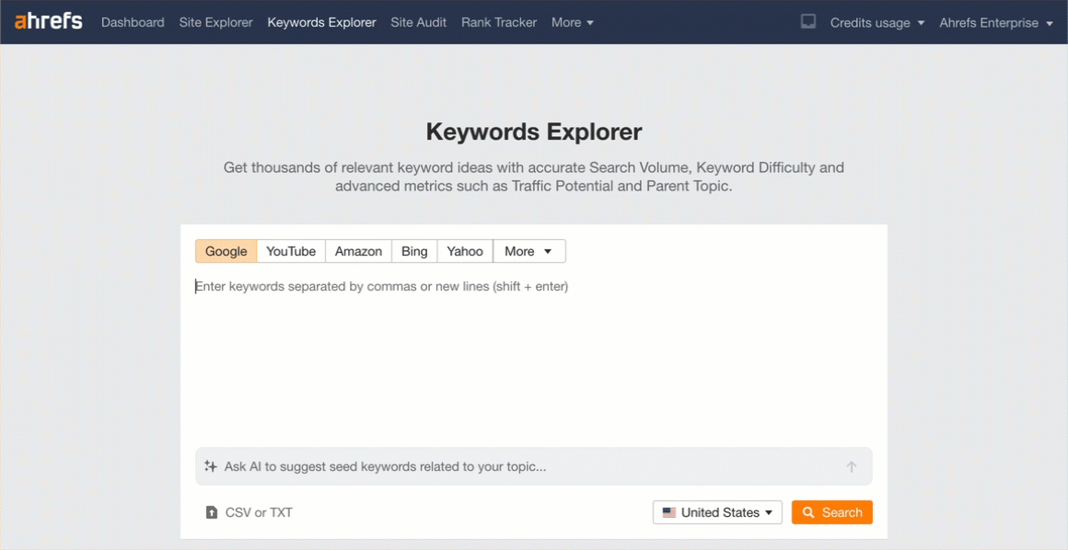This screenshot has width=1068, height=550.
Task: Click the magnifying glass in the Search button
Action: 810,512
